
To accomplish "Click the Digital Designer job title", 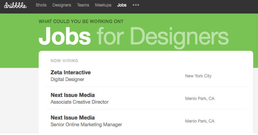I will click(67, 79).
